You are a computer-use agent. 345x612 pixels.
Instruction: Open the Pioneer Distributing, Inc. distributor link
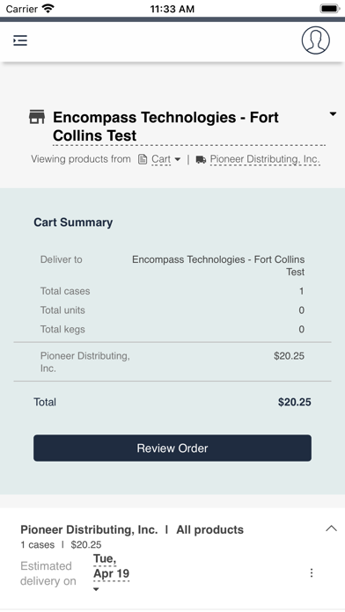point(265,159)
